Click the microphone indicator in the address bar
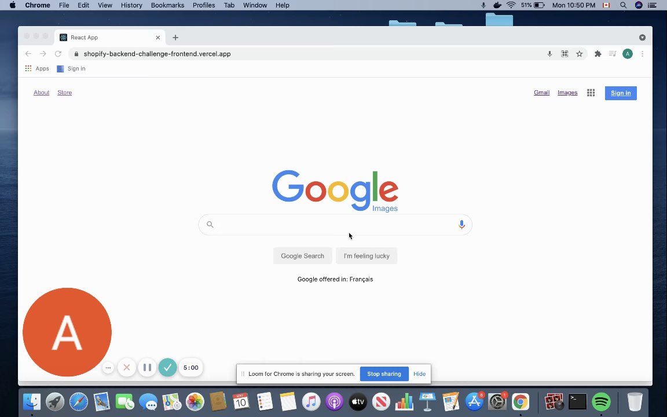The height and width of the screenshot is (417, 667). [x=549, y=54]
